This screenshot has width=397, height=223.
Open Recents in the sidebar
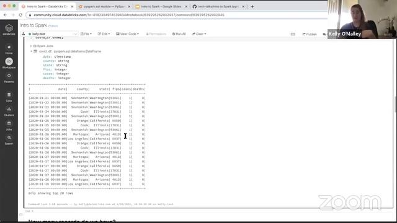(9, 78)
